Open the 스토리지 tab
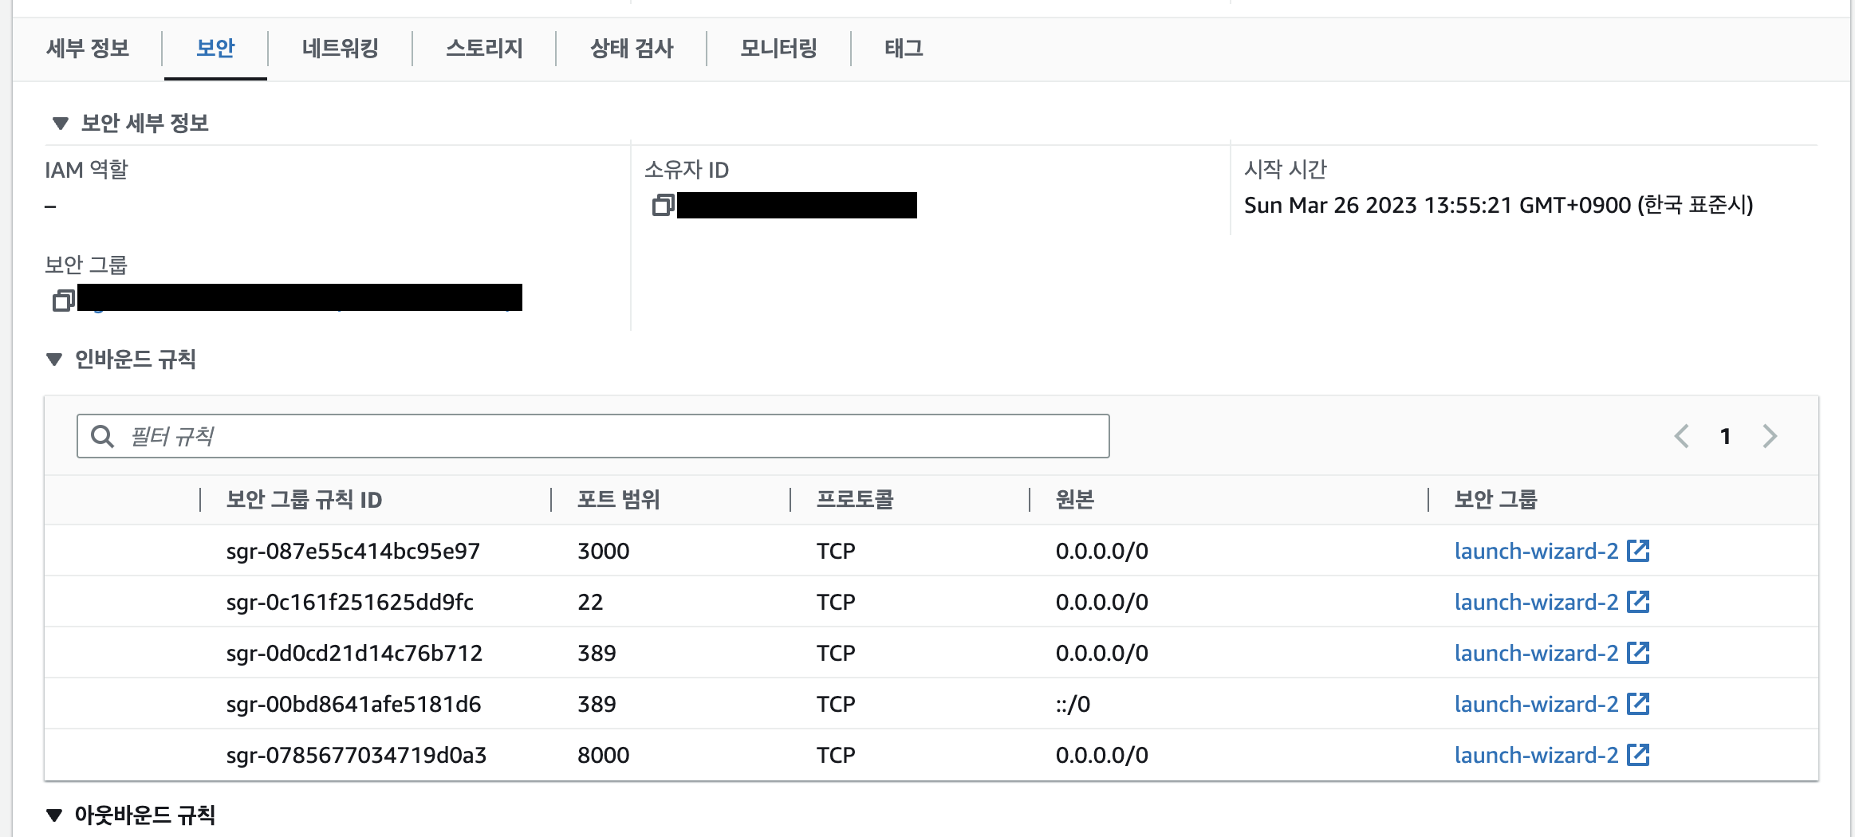This screenshot has height=837, width=1855. click(x=484, y=49)
